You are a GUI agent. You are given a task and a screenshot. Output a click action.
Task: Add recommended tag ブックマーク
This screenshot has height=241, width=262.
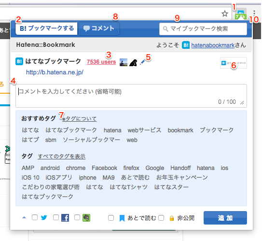point(217,130)
